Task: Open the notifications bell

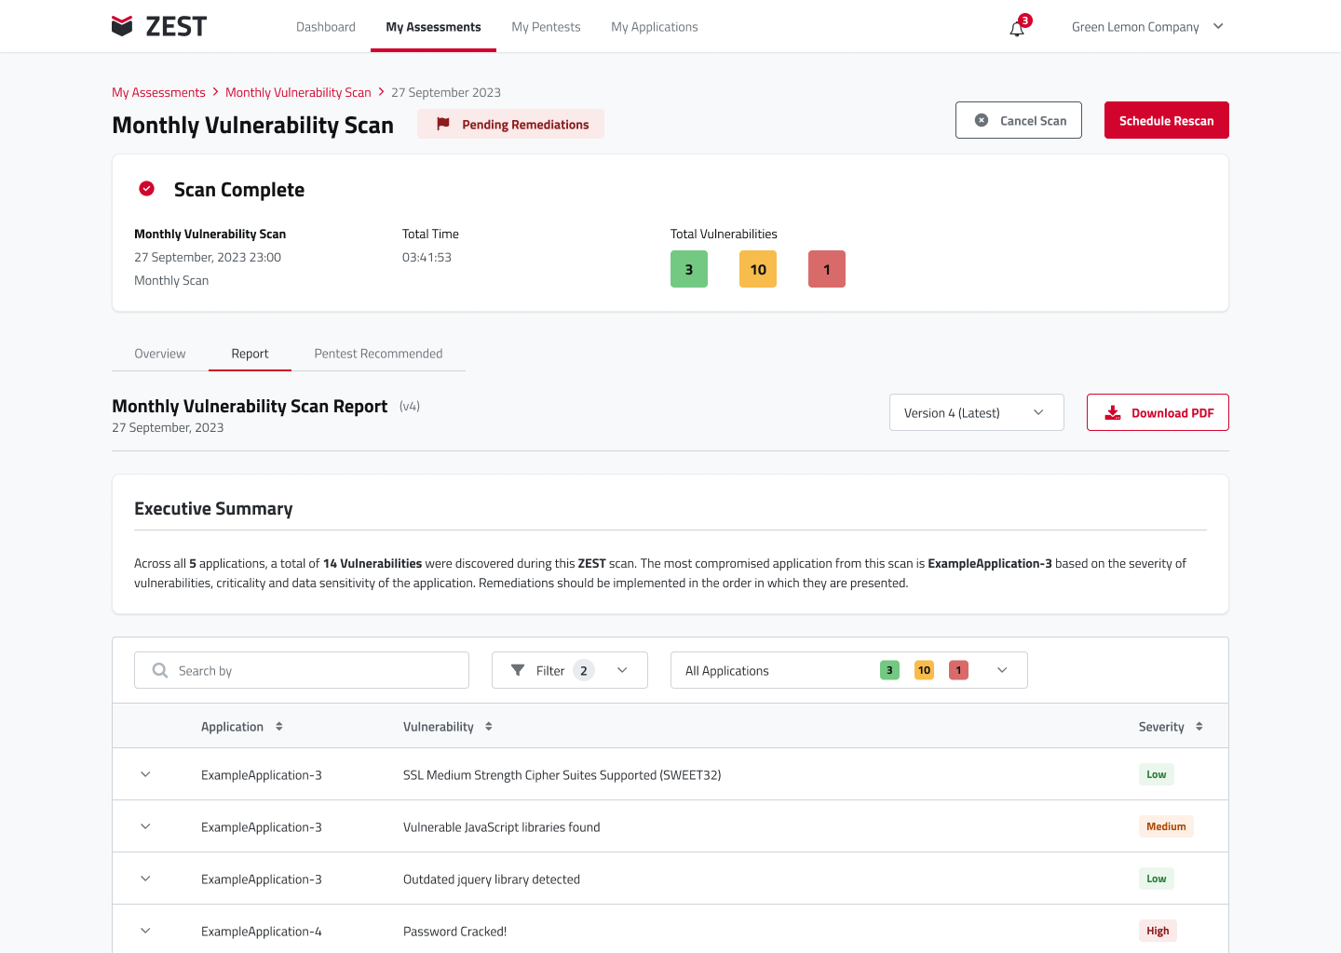Action: point(1017,29)
